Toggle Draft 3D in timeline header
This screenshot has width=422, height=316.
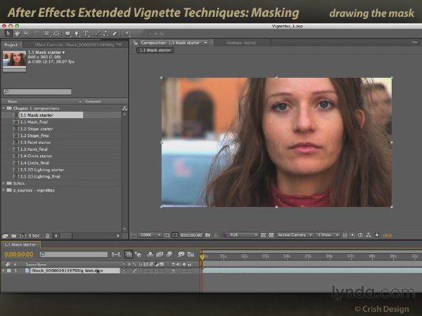pyautogui.click(x=138, y=254)
